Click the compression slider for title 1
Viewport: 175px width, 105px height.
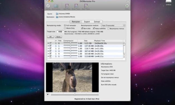[x=70, y=46]
